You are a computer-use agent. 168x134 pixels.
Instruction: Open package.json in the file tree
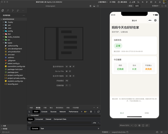pos(13,72)
